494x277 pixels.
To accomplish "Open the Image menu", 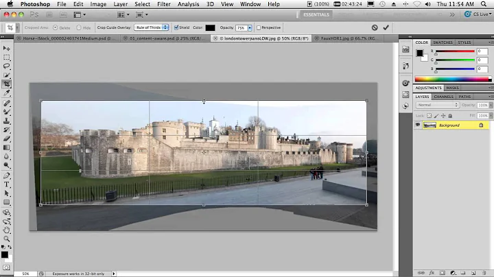I will click(x=98, y=4).
